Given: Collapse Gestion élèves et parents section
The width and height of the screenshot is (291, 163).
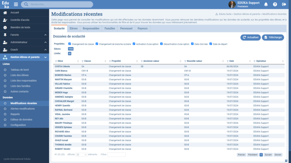Looking at the screenshot, I should pyautogui.click(x=45, y=57).
